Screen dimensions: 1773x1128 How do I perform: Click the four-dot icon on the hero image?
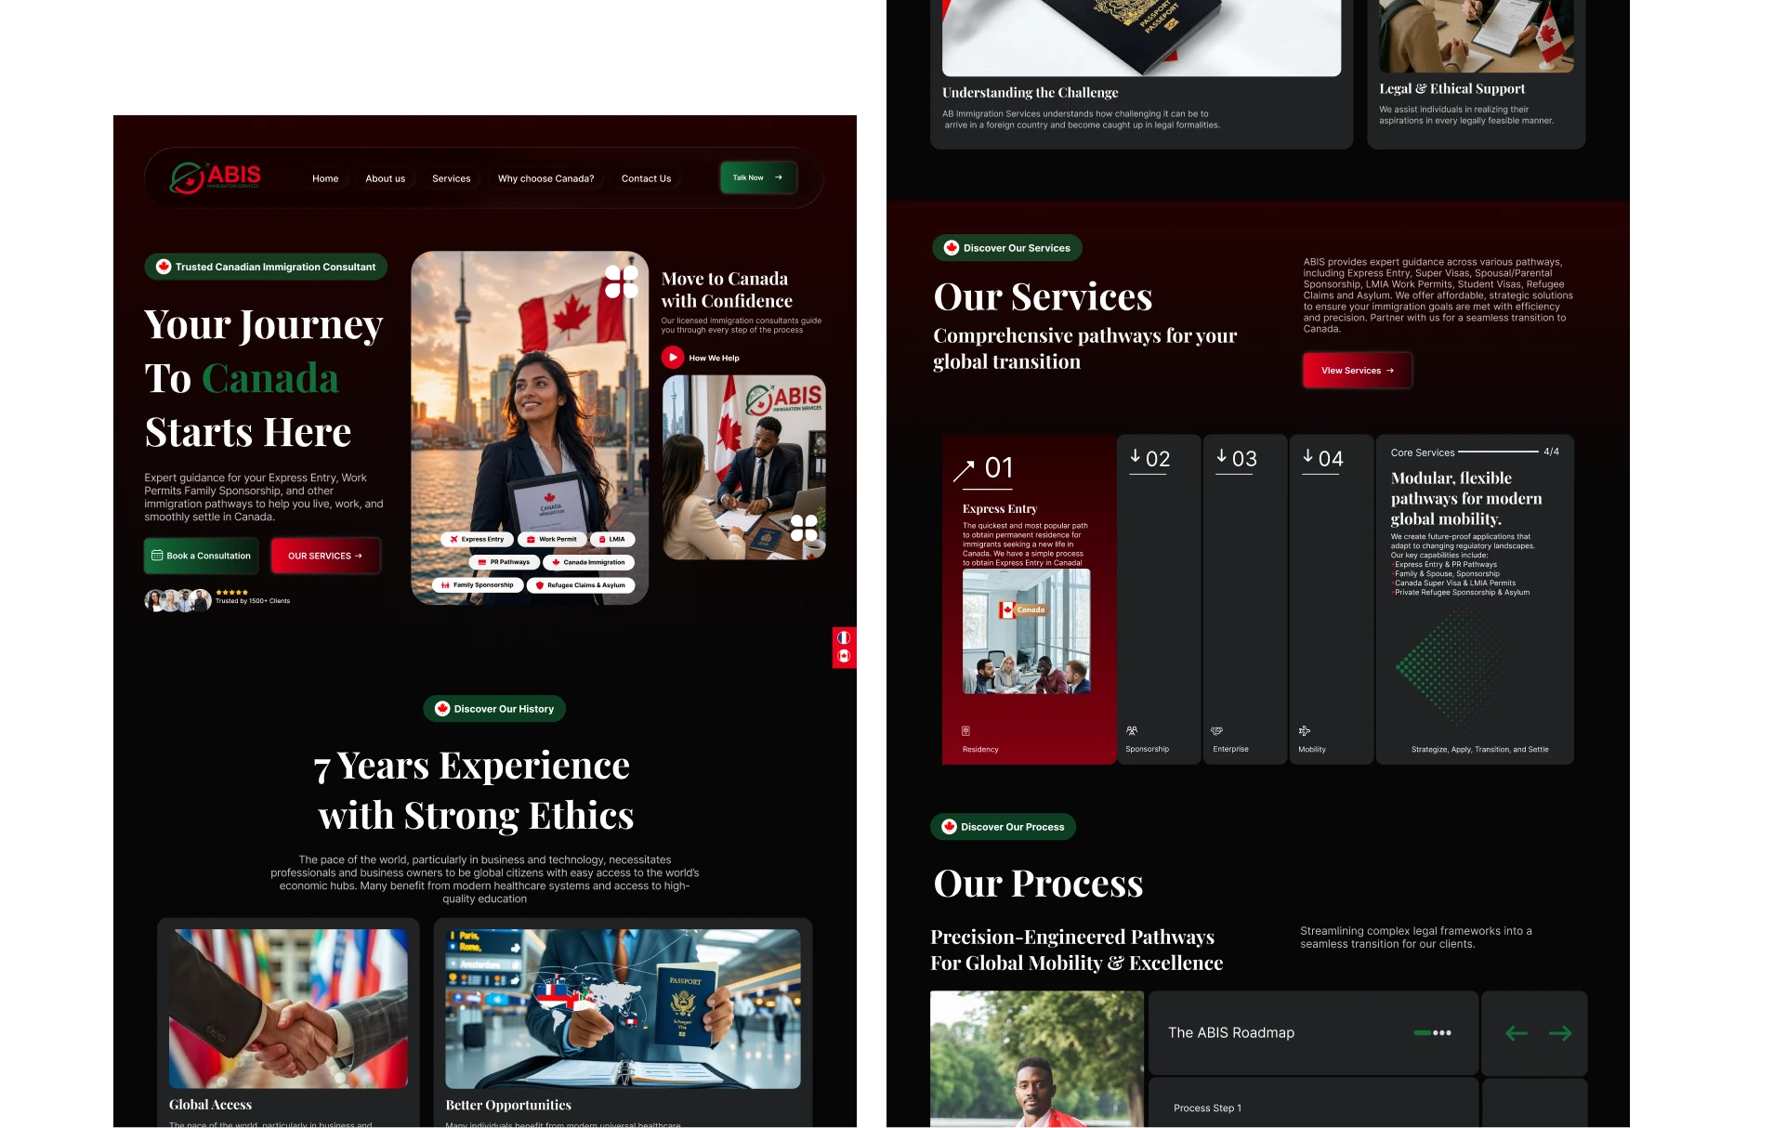622,281
